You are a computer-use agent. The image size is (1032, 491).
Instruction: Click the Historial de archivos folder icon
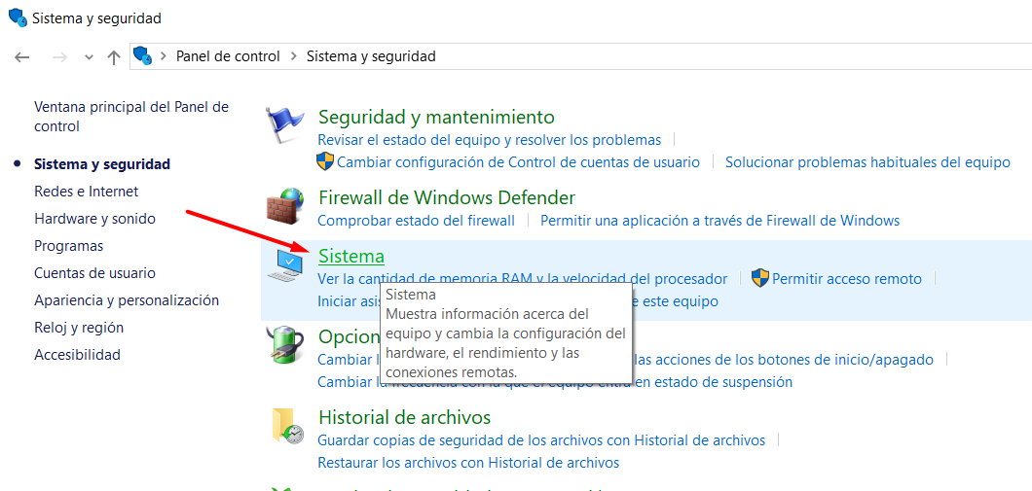pyautogui.click(x=288, y=425)
